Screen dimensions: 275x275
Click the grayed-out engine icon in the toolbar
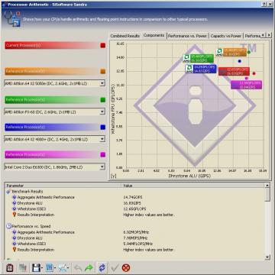coord(23,267)
